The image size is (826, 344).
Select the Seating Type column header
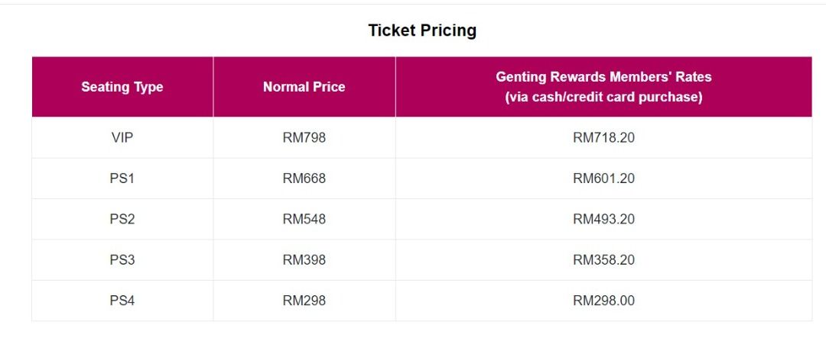122,87
